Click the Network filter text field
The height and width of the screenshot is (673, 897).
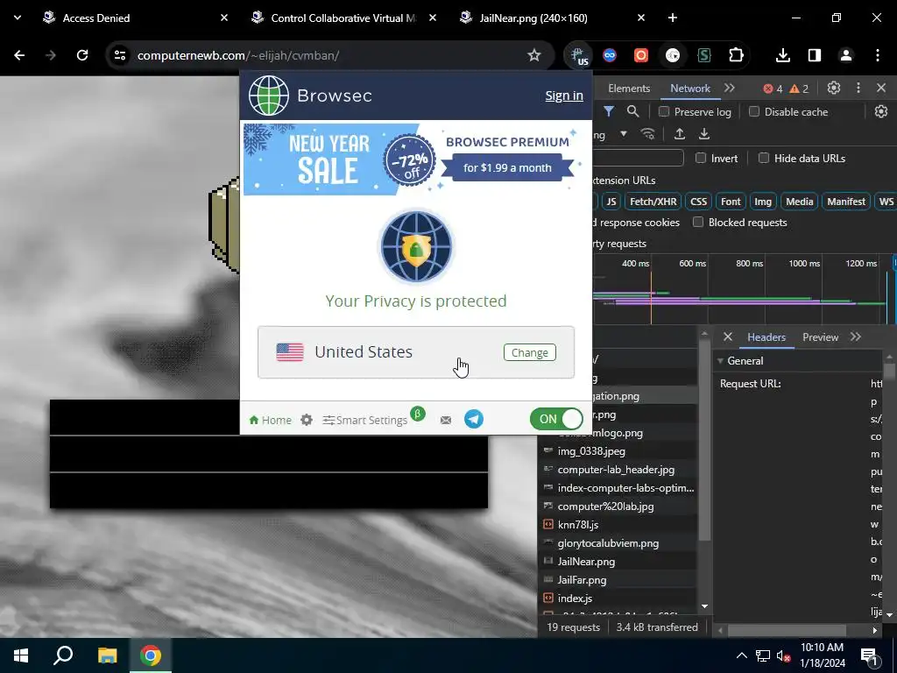[638, 158]
